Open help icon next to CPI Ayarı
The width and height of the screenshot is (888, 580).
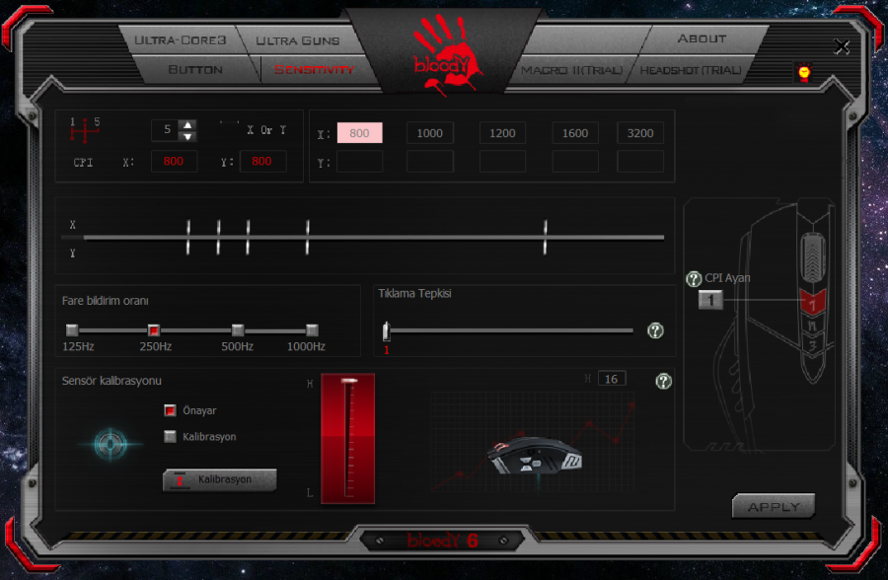click(x=694, y=279)
